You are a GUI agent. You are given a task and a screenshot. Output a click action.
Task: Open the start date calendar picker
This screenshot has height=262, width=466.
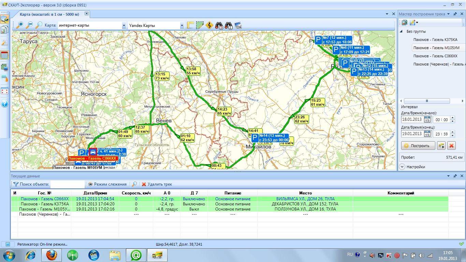[427, 119]
